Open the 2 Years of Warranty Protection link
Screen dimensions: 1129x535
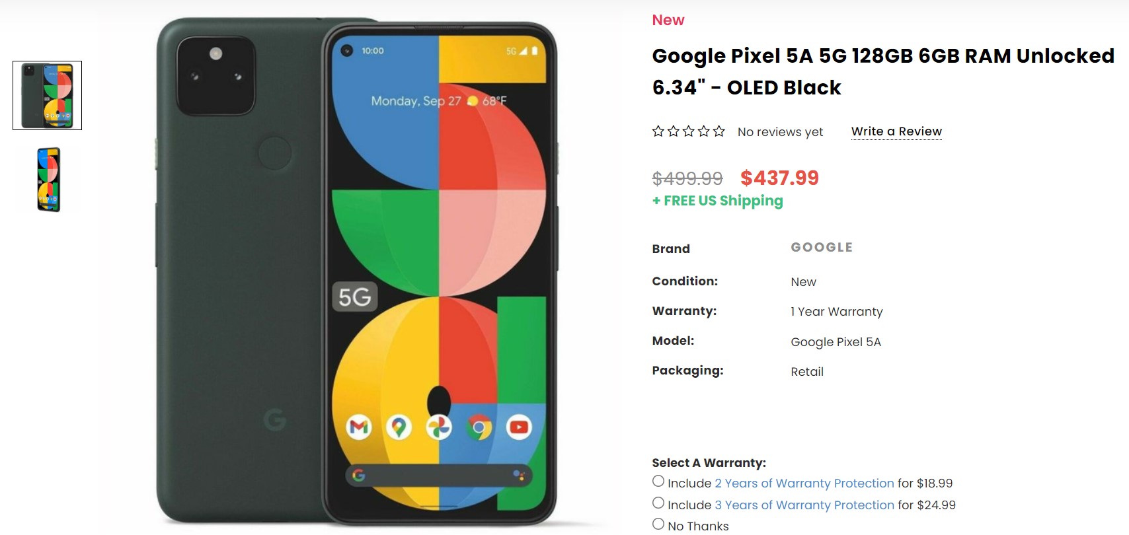coord(804,483)
